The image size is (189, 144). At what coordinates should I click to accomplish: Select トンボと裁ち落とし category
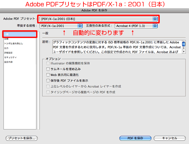point(20,43)
